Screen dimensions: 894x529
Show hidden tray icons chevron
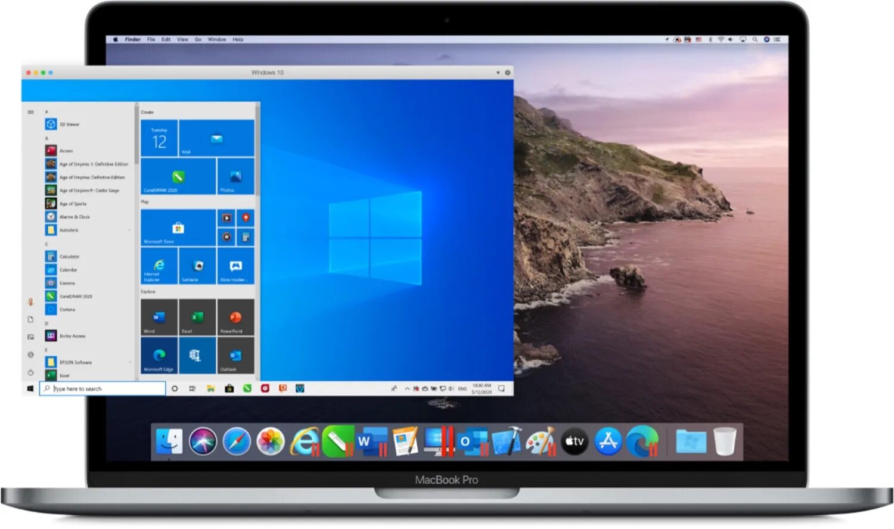[407, 388]
